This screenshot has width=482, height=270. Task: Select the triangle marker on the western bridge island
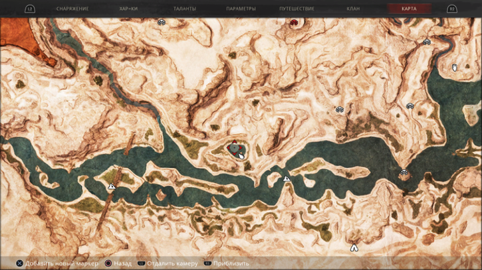(112, 186)
